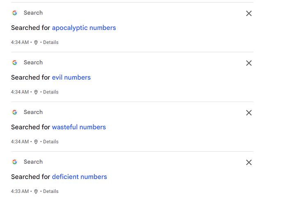View Details for wasteful numbers entry
This screenshot has width=283, height=204.
pos(51,142)
